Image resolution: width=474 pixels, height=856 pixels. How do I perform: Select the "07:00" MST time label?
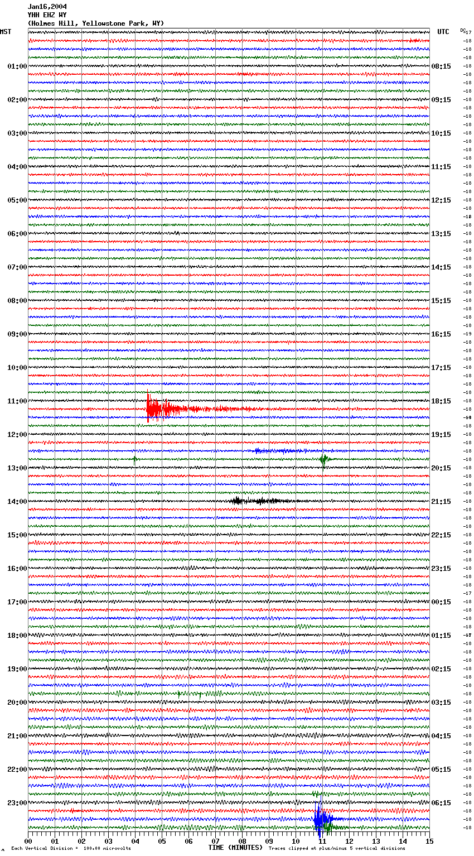[17, 267]
